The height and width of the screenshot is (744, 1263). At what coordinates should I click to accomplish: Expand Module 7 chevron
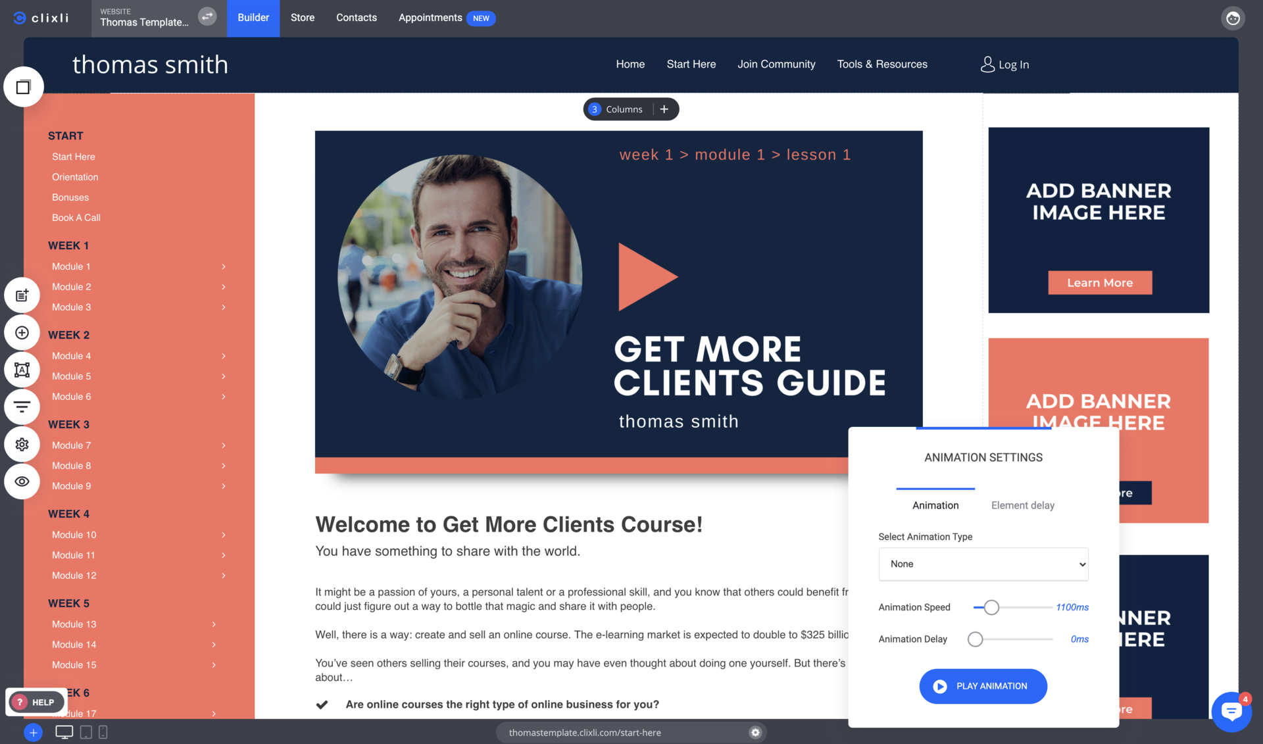(224, 445)
